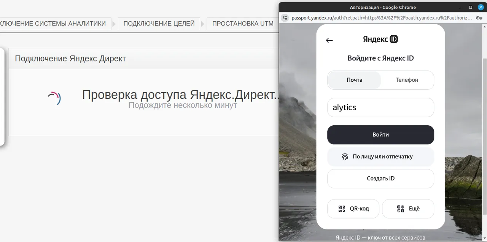Viewport: 487px width, 242px height.
Task: Select the Почта login tab
Action: point(354,80)
